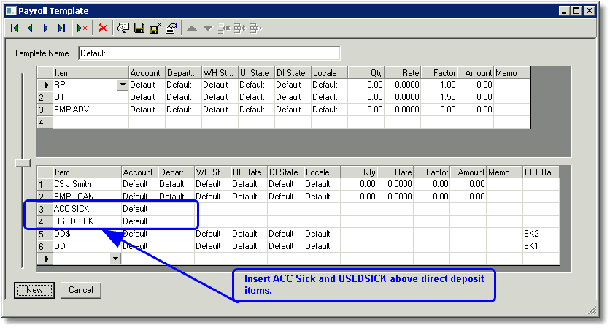This screenshot has width=610, height=328.
Task: Click the empty row 4 item cell below EMP ADV
Action: click(x=90, y=122)
